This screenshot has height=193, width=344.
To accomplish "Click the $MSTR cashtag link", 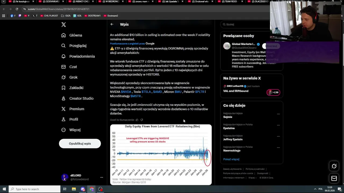I will point(135,96).
